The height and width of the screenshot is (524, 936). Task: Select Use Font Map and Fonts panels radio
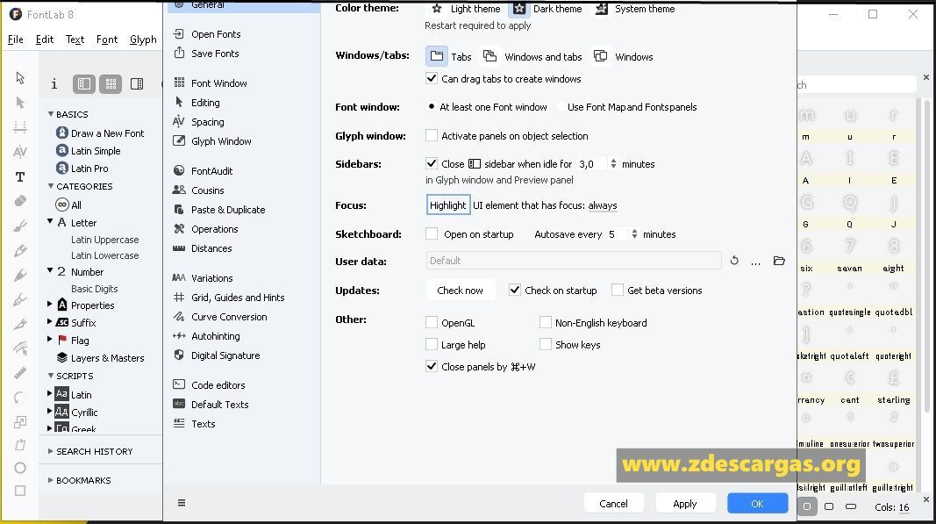click(x=561, y=106)
